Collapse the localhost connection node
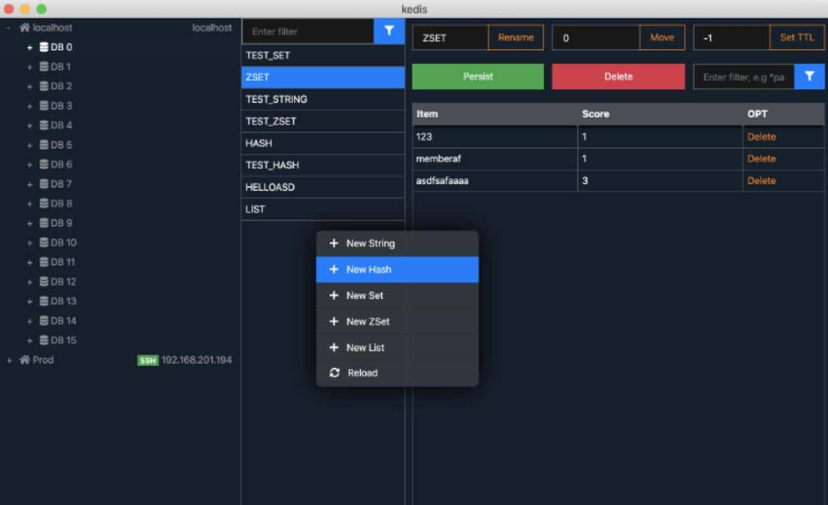 [x=8, y=28]
